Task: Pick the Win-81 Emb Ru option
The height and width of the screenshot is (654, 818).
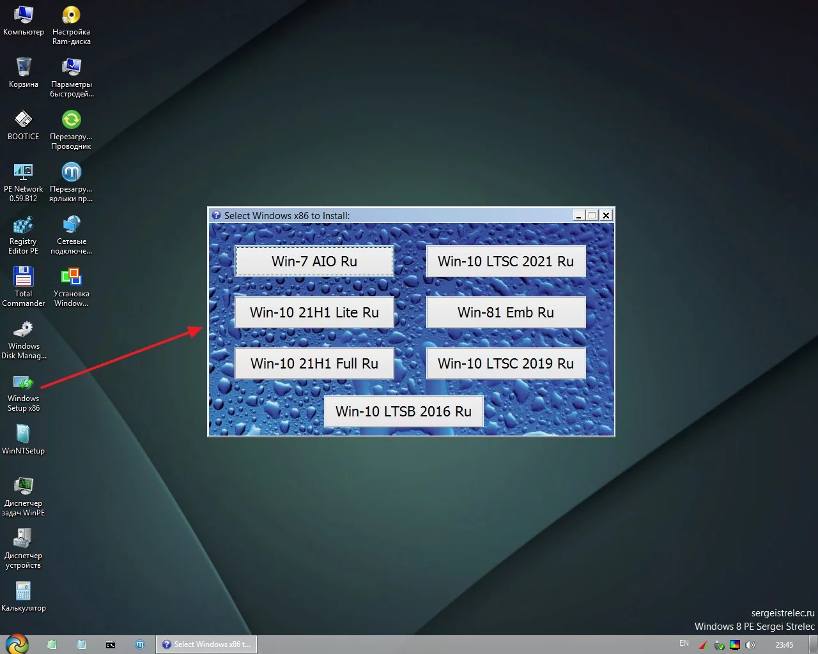Action: click(x=506, y=312)
